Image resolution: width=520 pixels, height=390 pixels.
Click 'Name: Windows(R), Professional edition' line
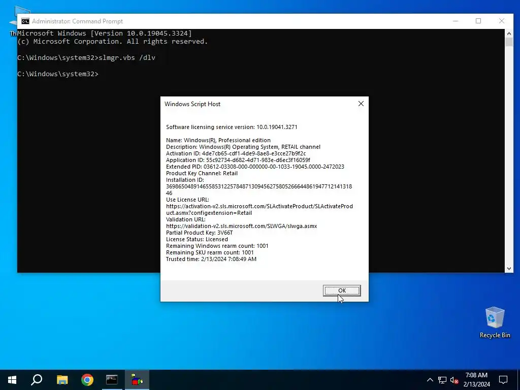[x=218, y=140]
